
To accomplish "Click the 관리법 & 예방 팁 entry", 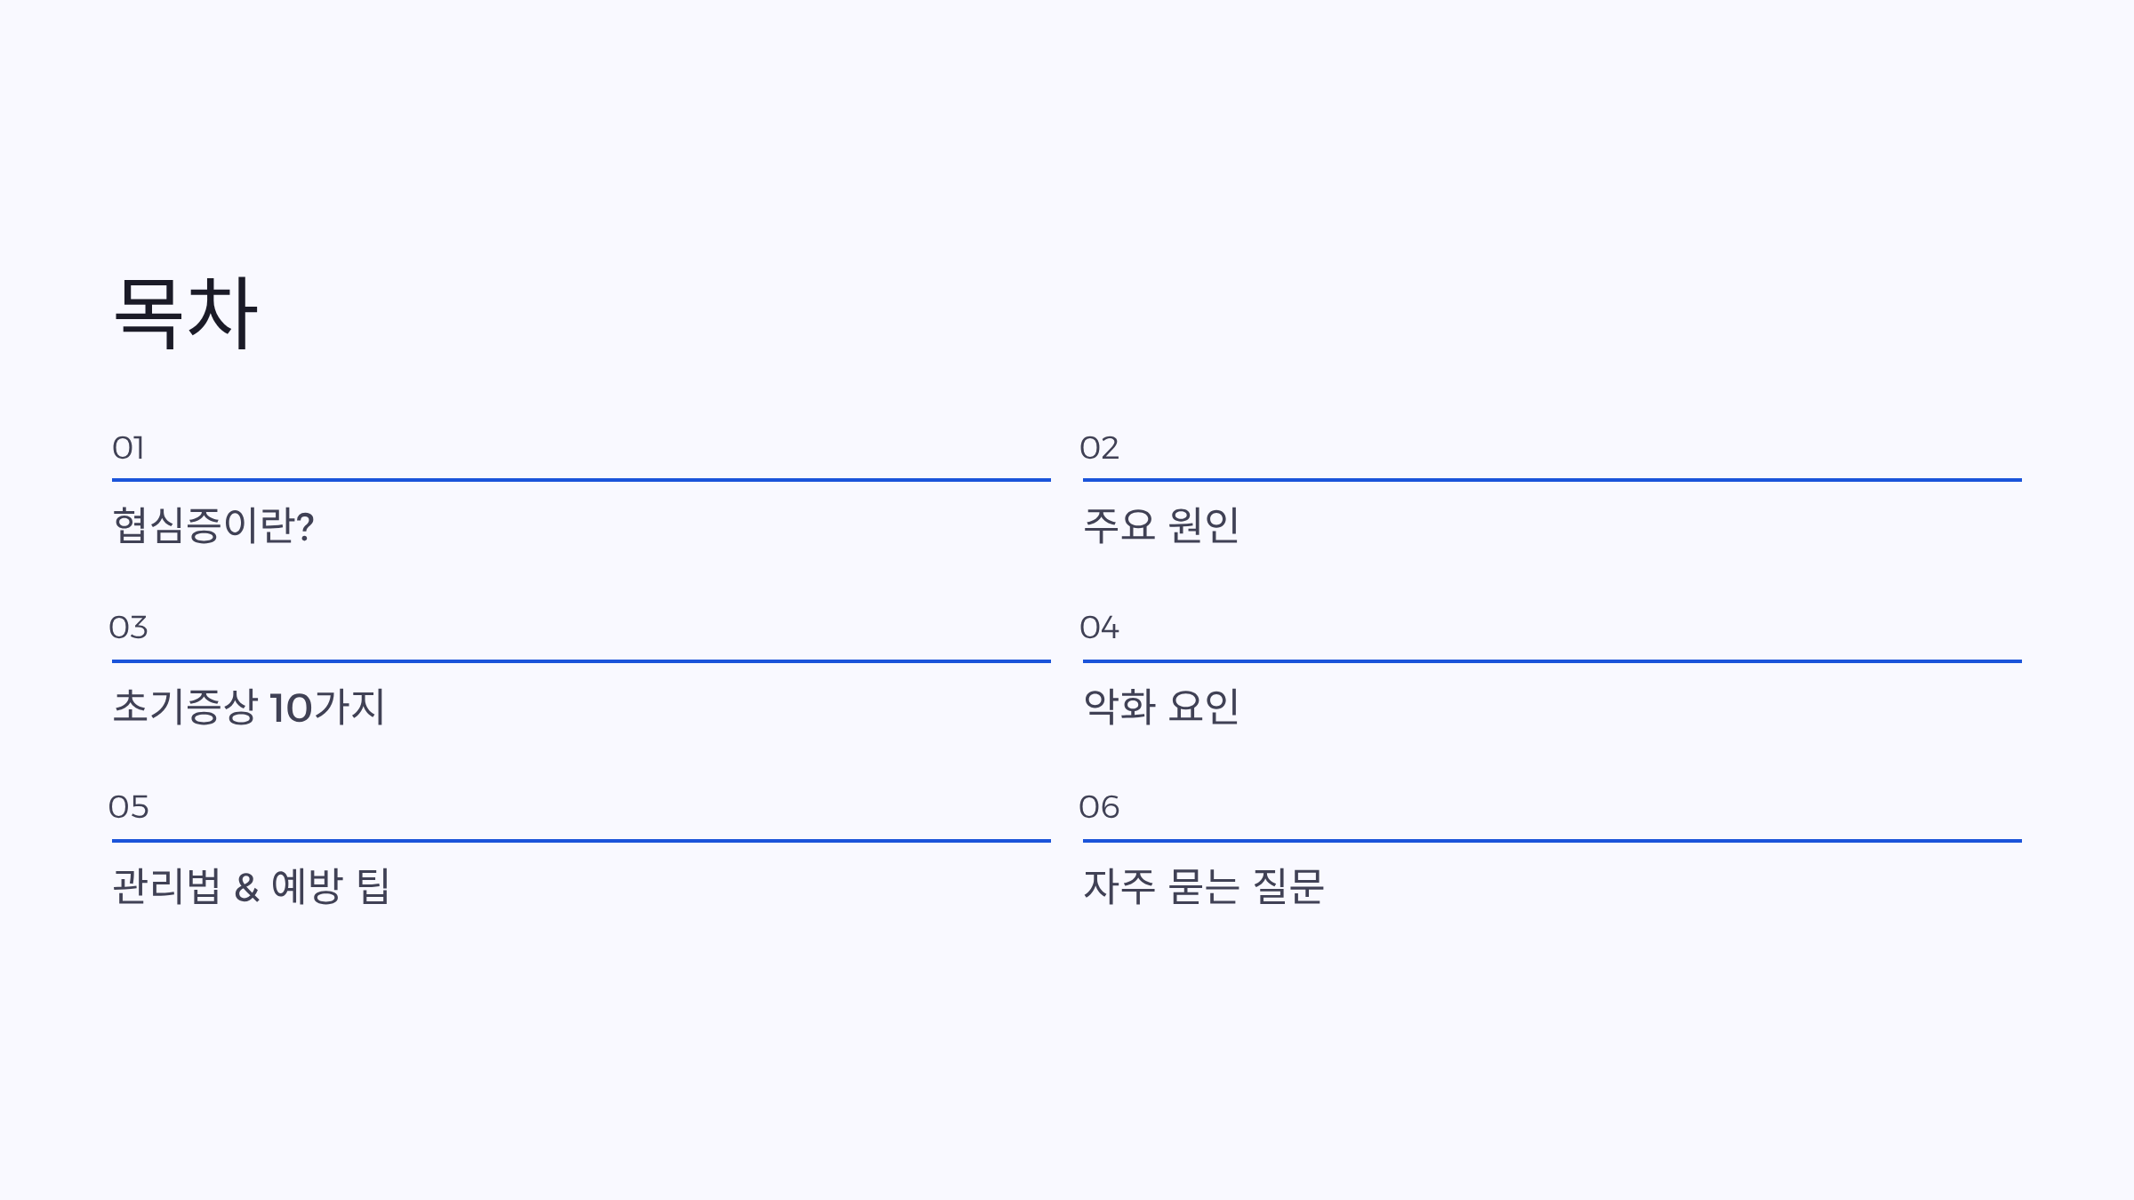I will click(x=251, y=886).
